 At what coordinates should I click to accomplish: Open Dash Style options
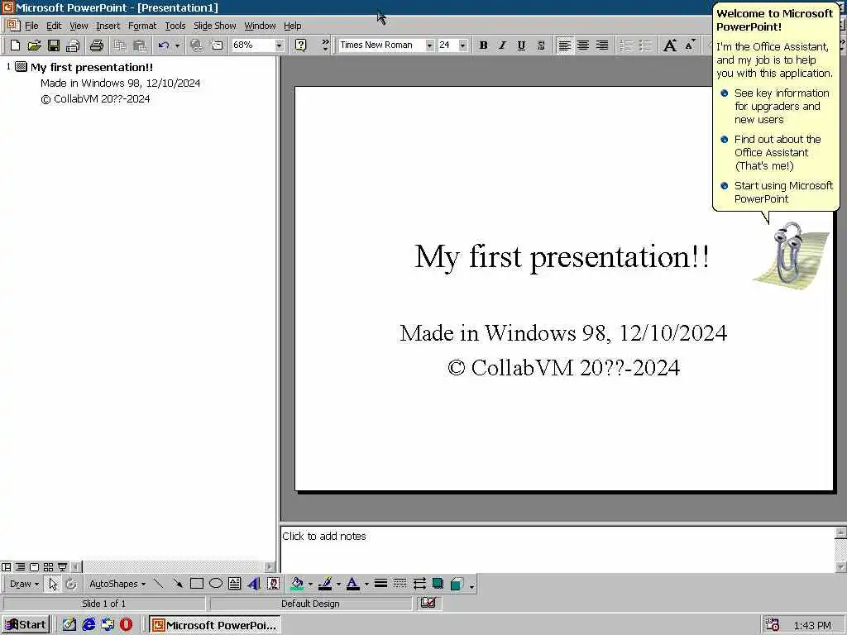(400, 583)
